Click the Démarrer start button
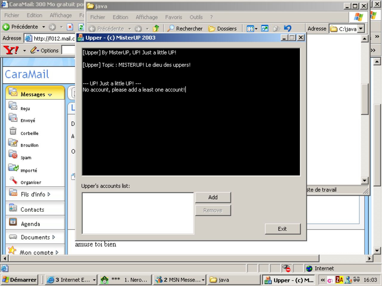The width and height of the screenshot is (382, 286). [x=19, y=280]
